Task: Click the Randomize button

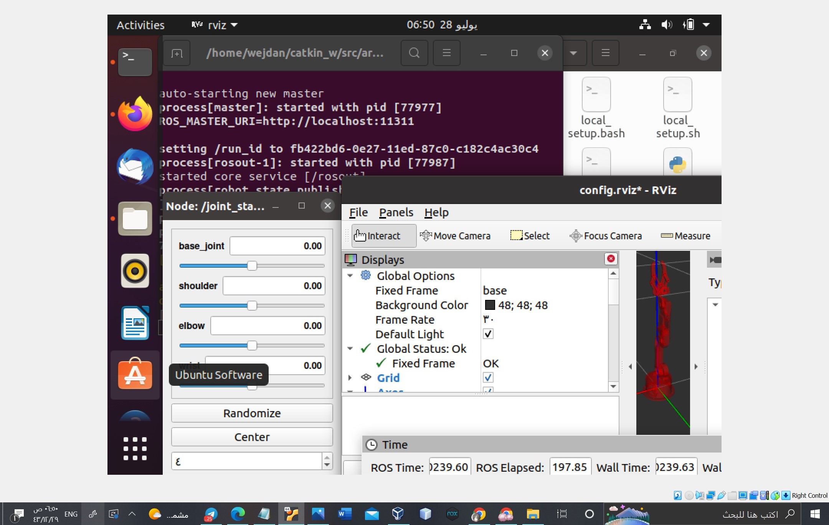Action: 252,413
